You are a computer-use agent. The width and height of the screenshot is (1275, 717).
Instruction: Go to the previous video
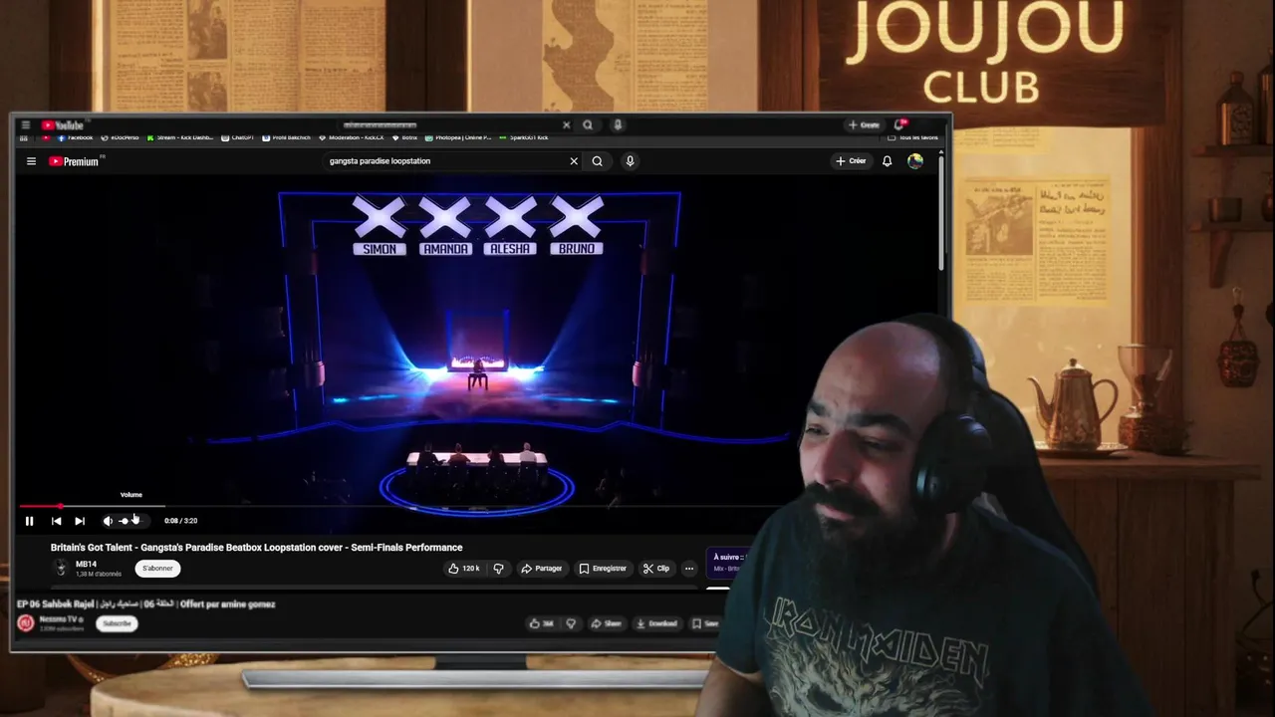[56, 521]
